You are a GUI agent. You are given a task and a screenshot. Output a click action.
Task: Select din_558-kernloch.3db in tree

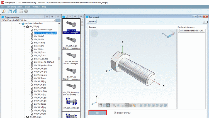click(43, 30)
